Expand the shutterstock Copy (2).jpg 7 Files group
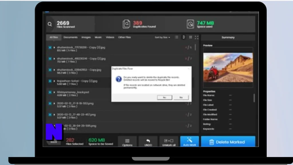 tap(54, 59)
